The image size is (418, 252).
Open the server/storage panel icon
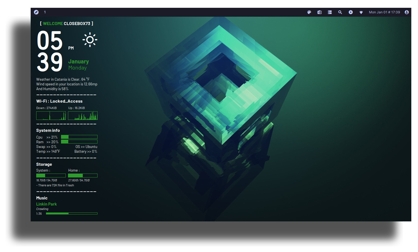coord(330,12)
